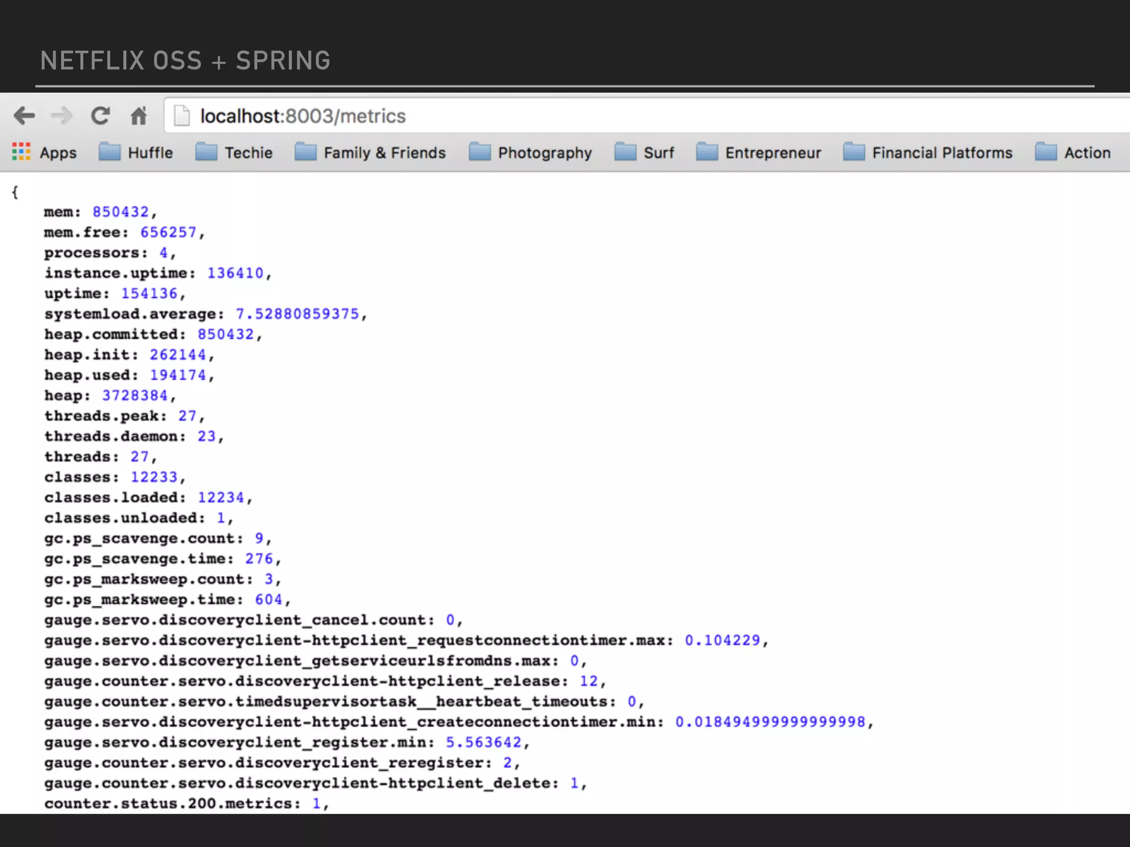Click the classes.unloaded line
This screenshot has width=1130, height=847.
138,518
